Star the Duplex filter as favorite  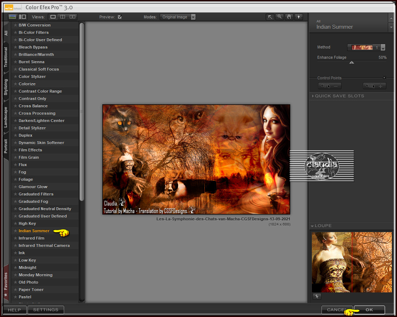[x=15, y=135]
